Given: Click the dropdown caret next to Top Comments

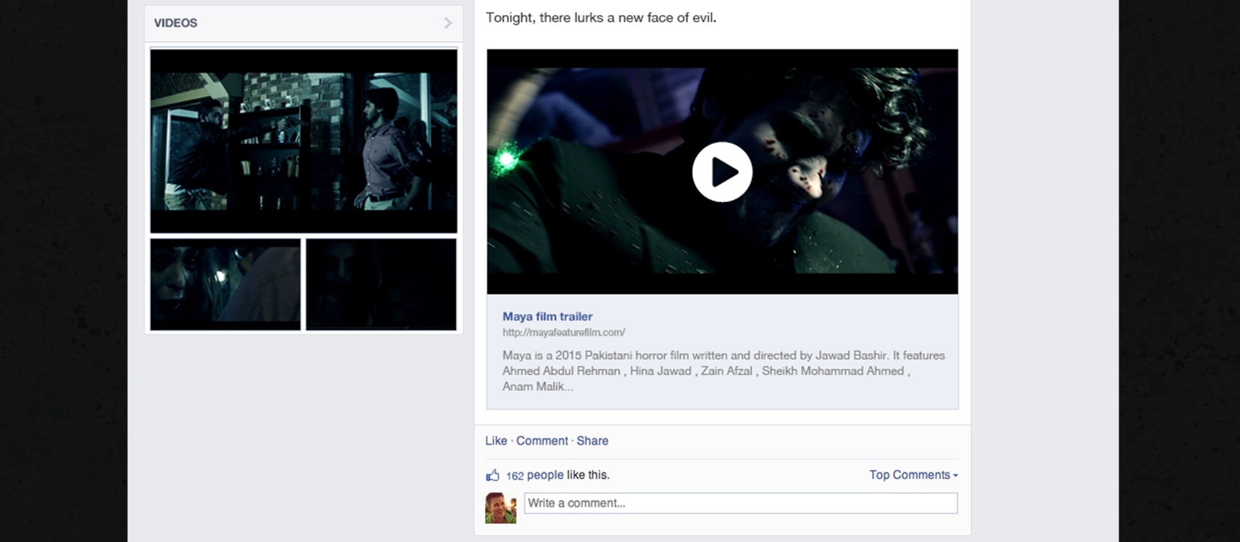Looking at the screenshot, I should point(955,476).
